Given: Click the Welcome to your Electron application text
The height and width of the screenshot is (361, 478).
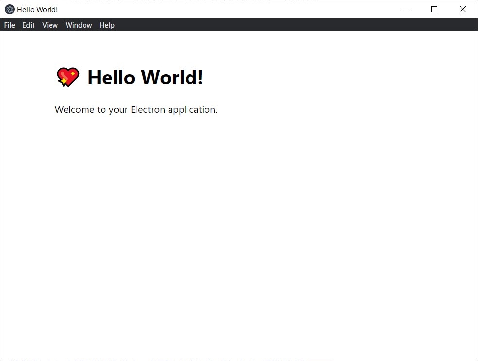Looking at the screenshot, I should coord(136,109).
